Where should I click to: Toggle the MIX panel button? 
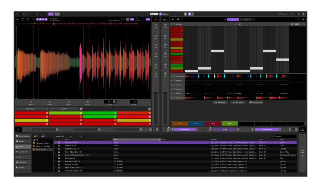point(57,14)
